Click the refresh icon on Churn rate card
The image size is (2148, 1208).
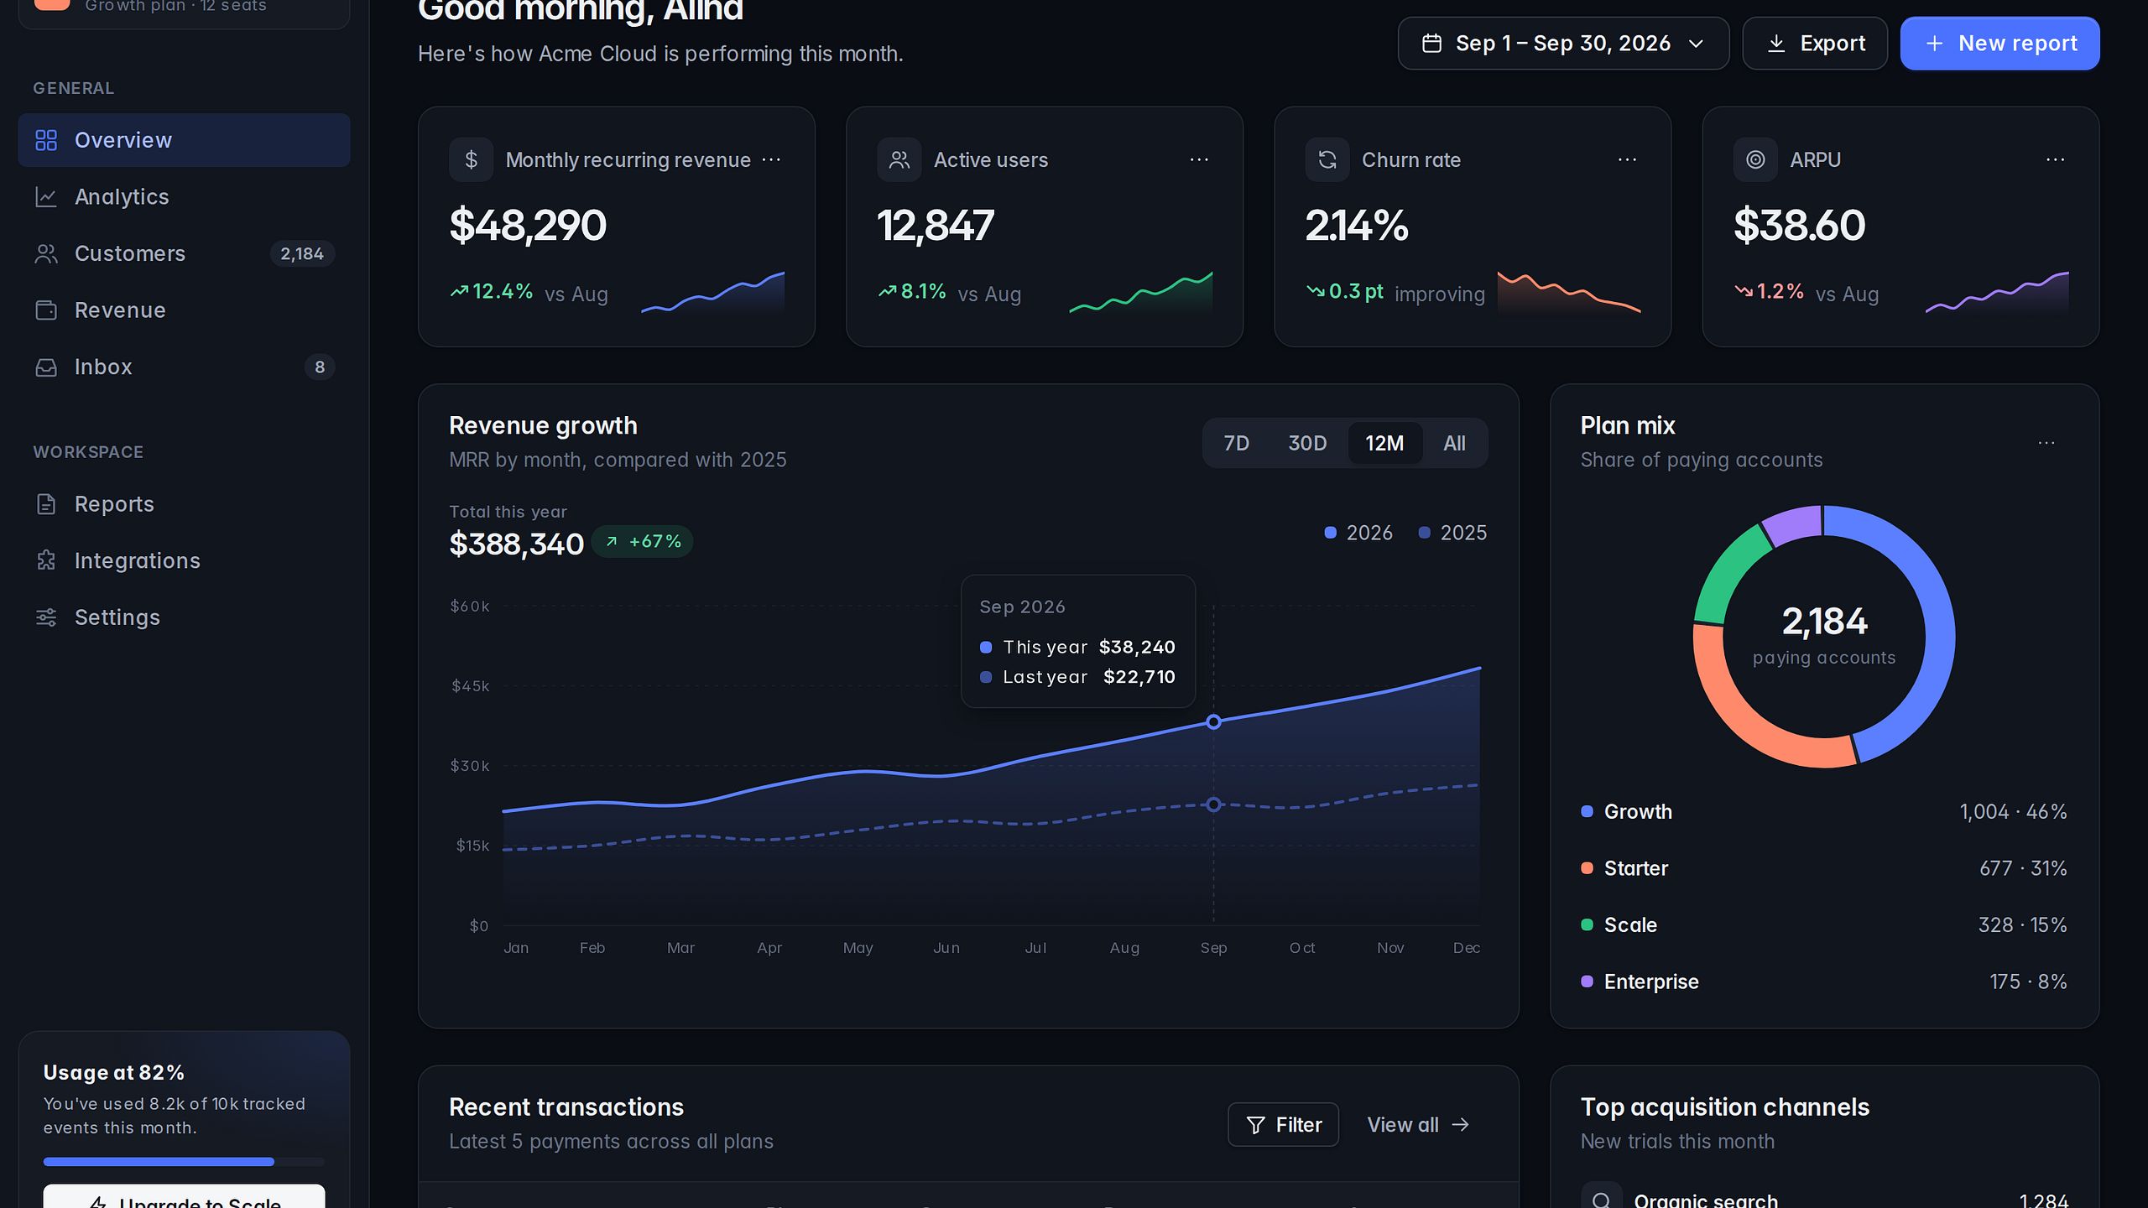pos(1327,159)
